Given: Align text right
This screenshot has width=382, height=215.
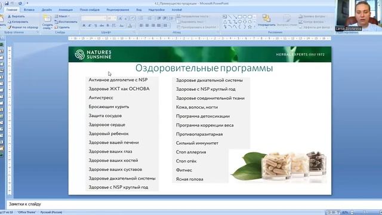Looking at the screenshot, I should [x=153, y=25].
